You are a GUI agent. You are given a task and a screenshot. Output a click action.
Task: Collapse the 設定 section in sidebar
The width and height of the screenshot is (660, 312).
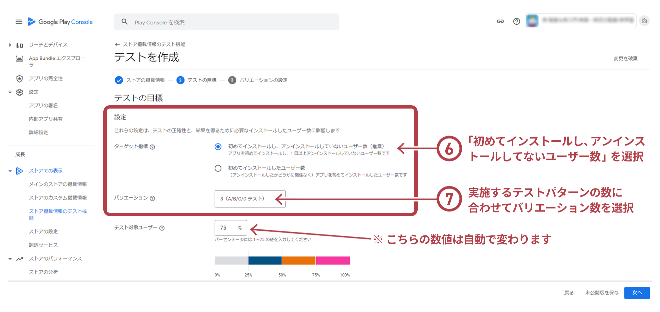[x=10, y=92]
